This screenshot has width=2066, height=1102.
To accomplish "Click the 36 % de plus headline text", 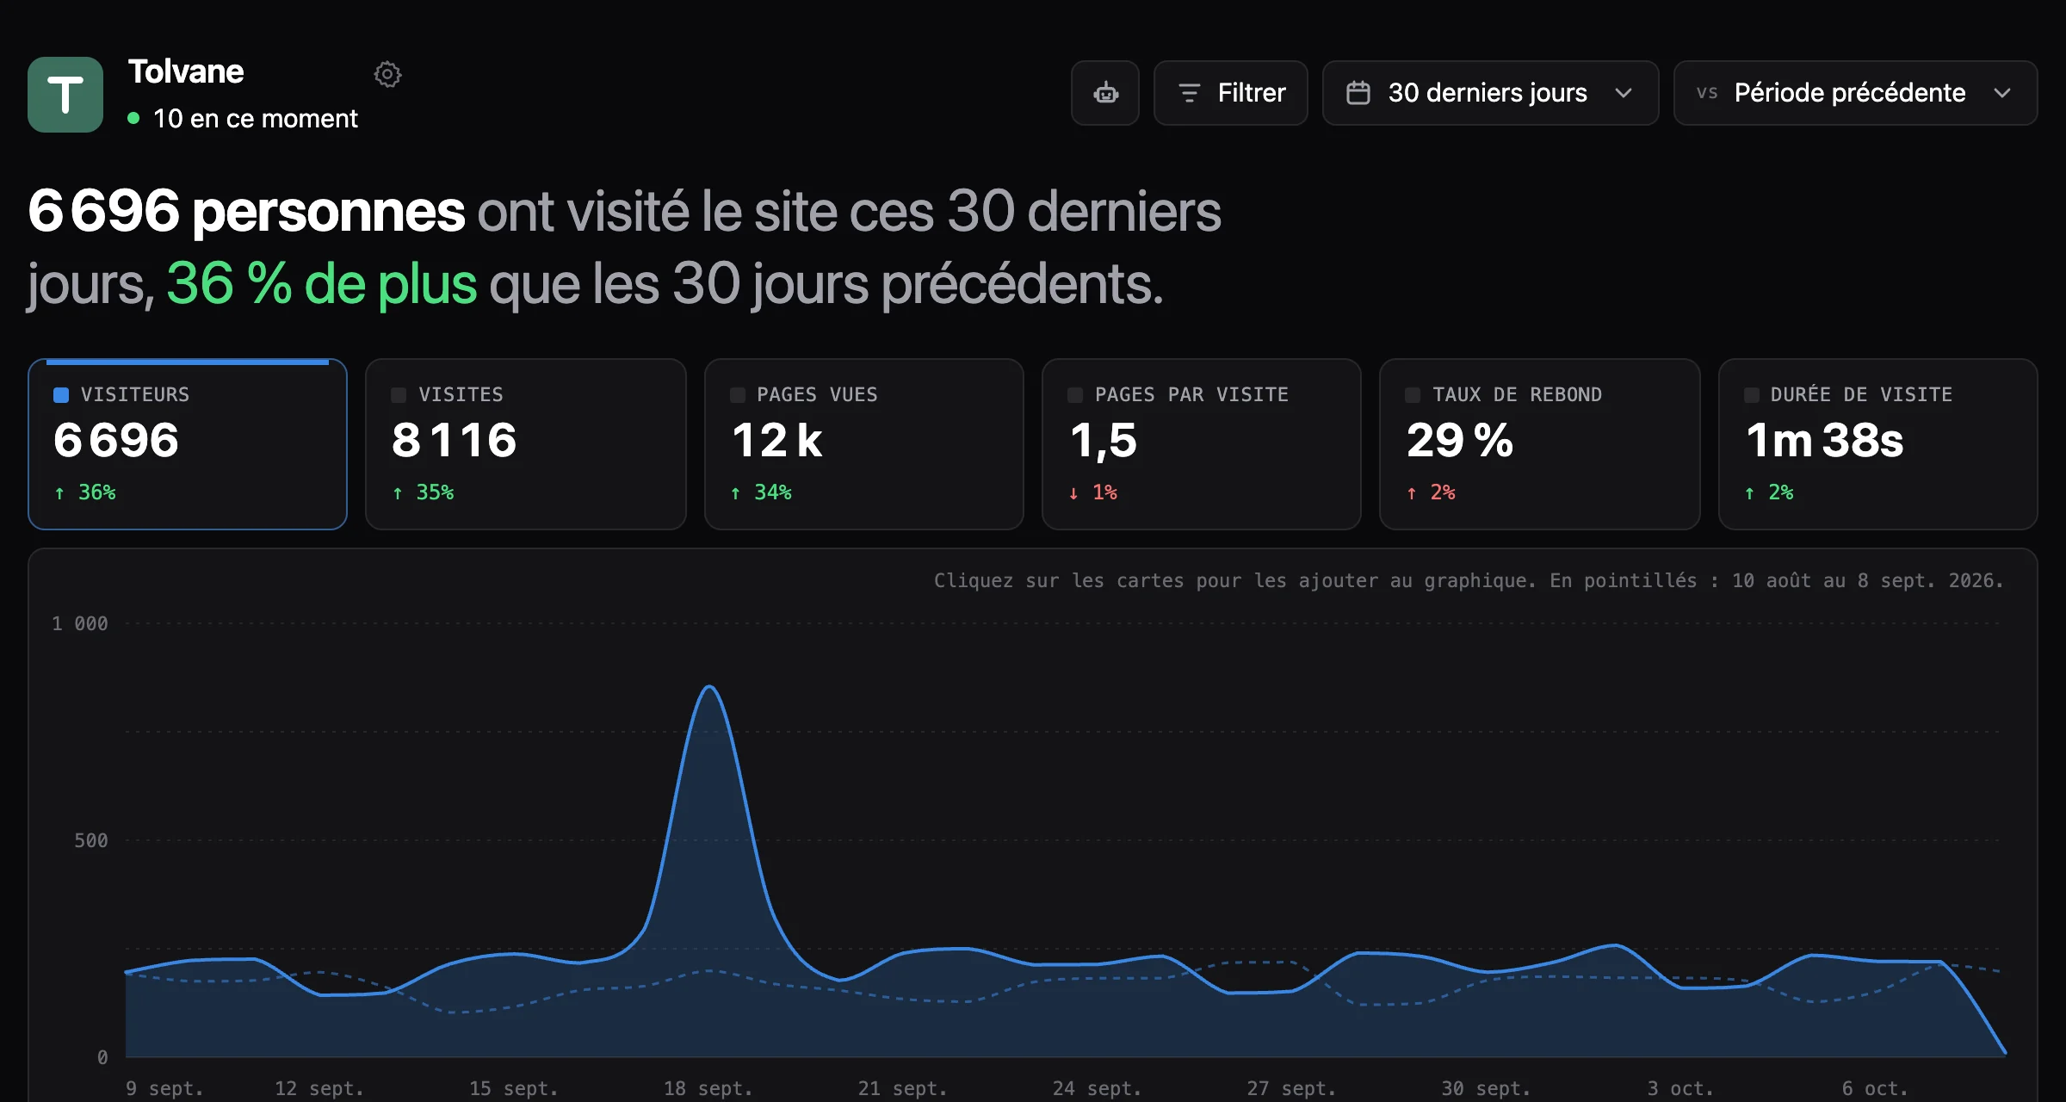I will (321, 283).
